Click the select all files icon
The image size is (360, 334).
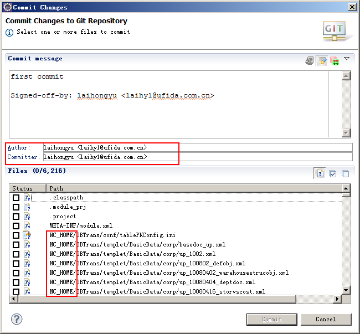click(332, 174)
